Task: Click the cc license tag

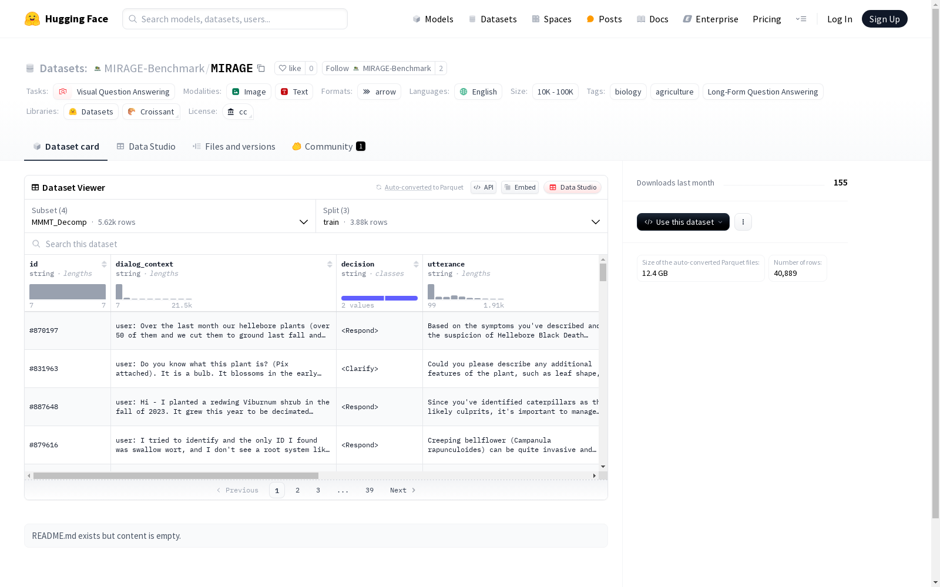Action: point(238,112)
